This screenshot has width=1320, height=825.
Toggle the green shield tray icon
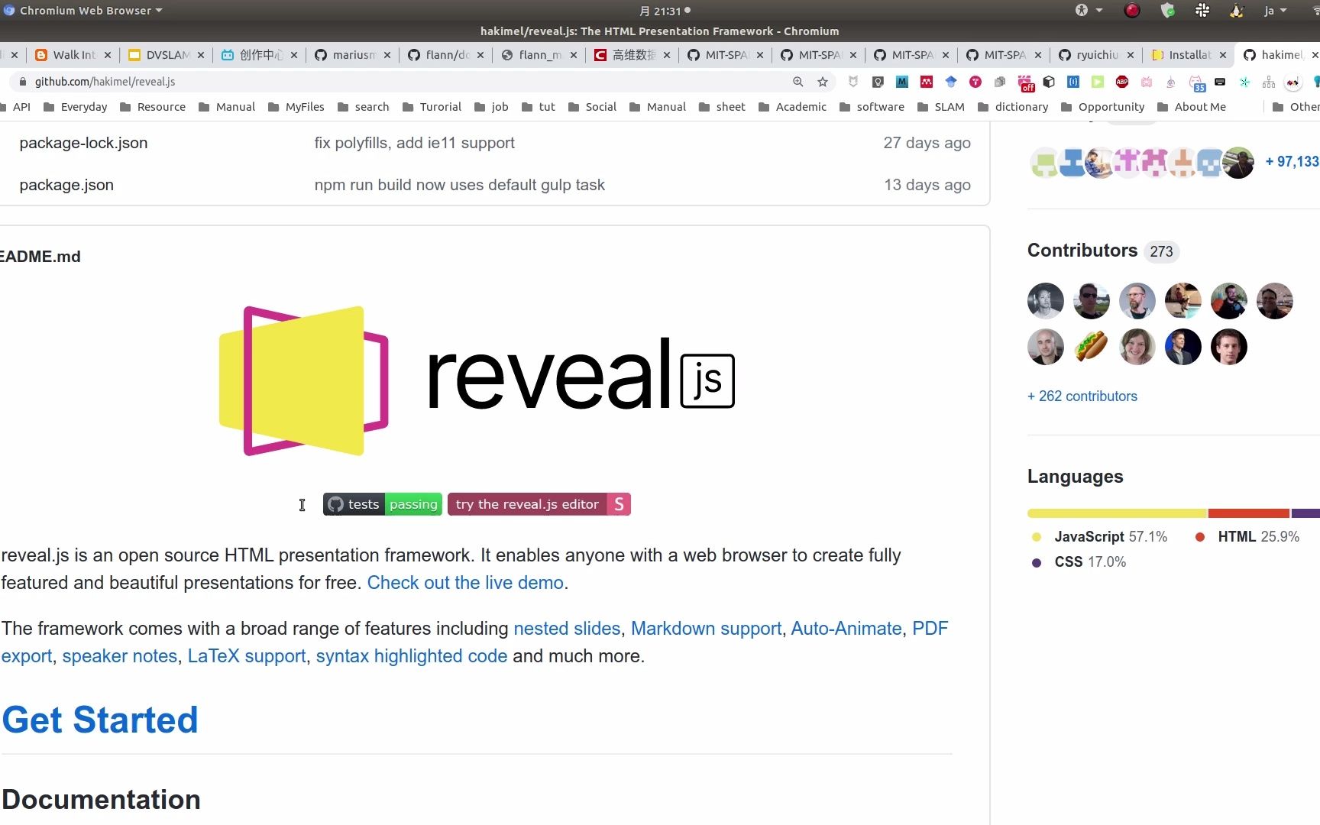(x=1170, y=11)
